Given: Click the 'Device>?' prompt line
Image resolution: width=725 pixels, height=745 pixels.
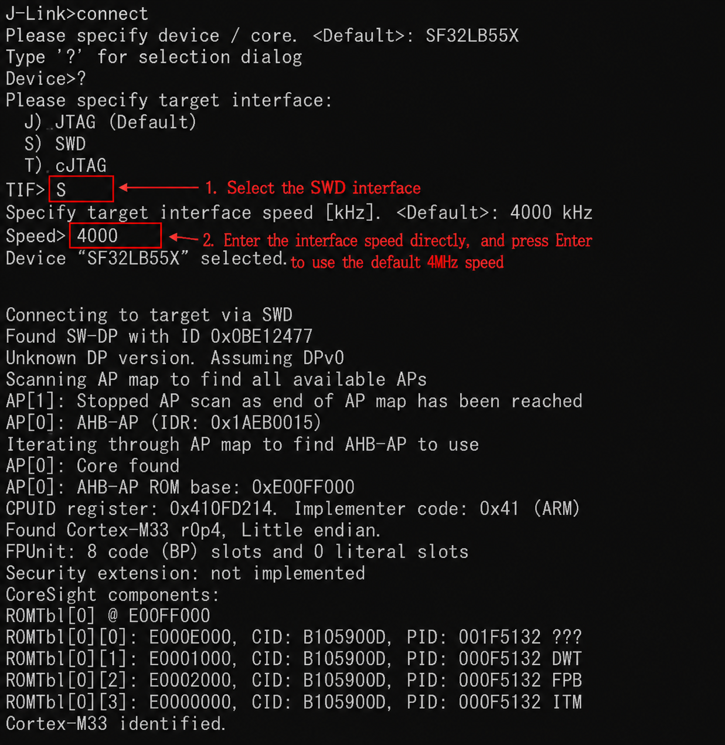Looking at the screenshot, I should pos(46,79).
